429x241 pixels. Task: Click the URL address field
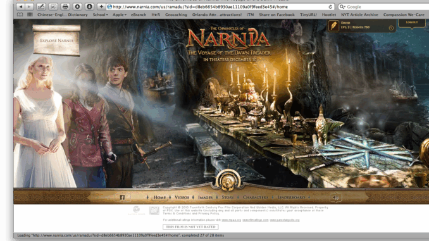[x=220, y=7]
